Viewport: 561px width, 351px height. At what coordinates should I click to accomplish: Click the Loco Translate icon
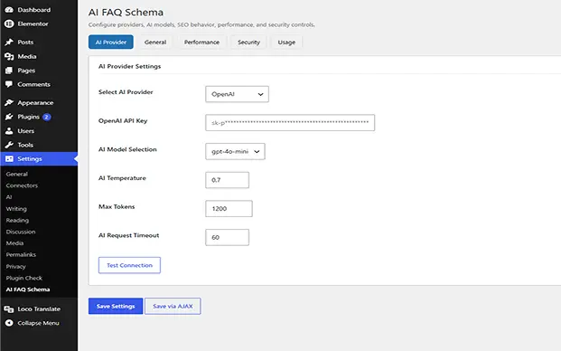click(x=9, y=308)
